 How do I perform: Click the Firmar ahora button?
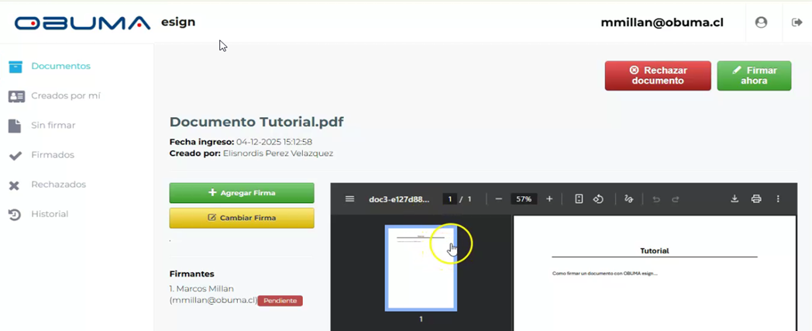(x=753, y=75)
